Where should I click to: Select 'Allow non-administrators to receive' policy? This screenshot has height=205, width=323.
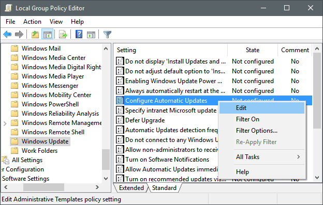[x=171, y=150]
